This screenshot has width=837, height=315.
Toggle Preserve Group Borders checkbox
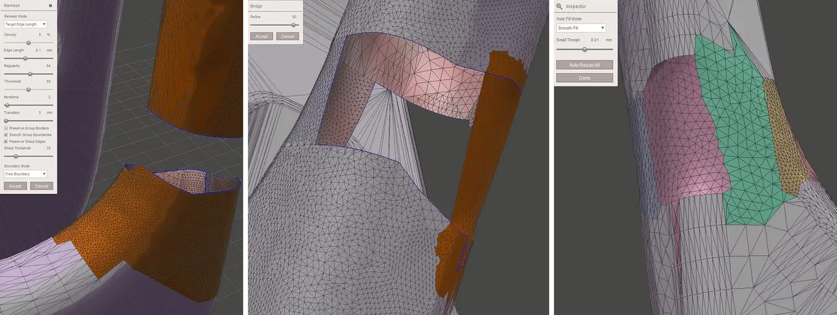click(6, 128)
